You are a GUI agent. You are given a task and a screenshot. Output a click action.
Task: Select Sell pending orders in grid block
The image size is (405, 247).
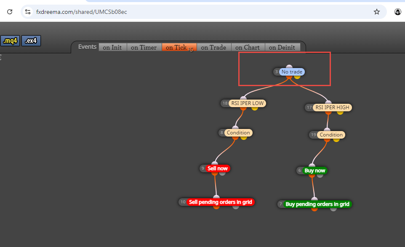(220, 202)
